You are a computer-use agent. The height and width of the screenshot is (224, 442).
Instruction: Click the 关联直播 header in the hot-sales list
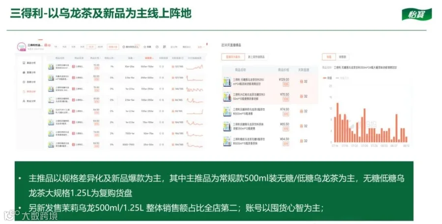point(304,70)
